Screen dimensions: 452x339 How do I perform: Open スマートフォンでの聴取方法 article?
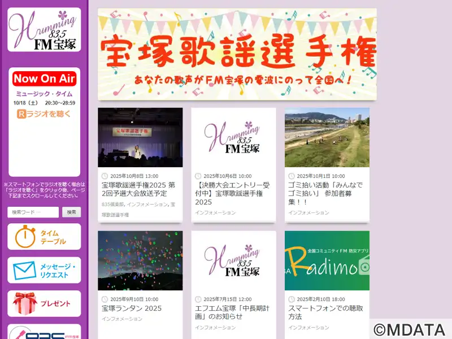click(x=325, y=312)
